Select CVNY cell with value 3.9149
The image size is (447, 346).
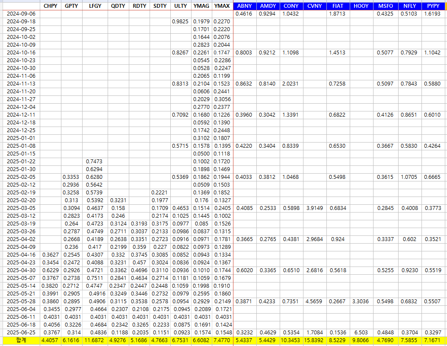pos(314,208)
